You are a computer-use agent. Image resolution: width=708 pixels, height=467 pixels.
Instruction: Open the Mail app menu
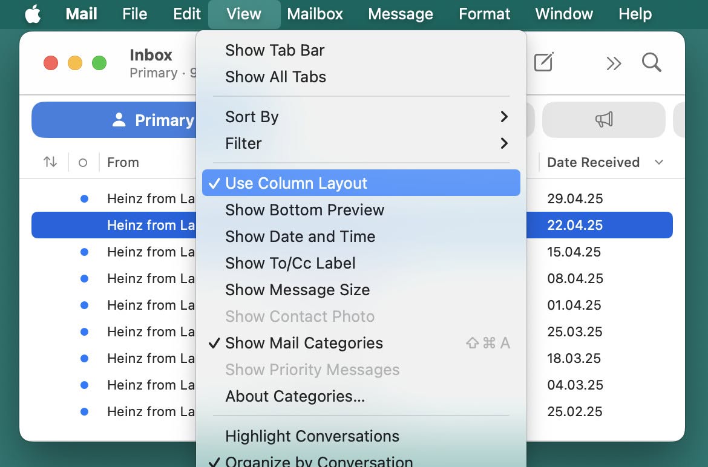[x=81, y=14]
